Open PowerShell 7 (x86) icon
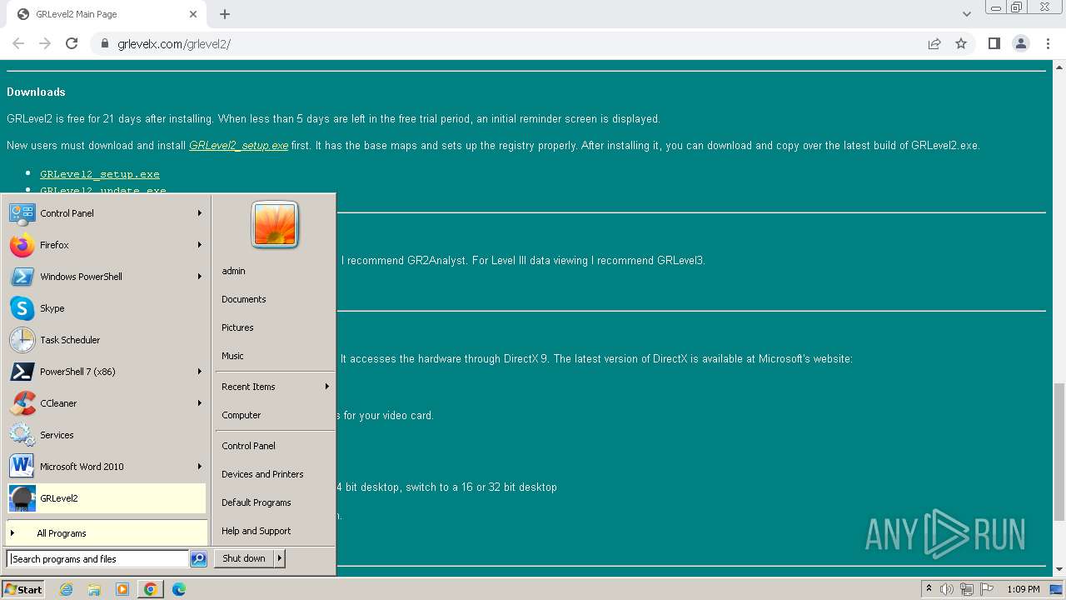1066x600 pixels. point(22,372)
